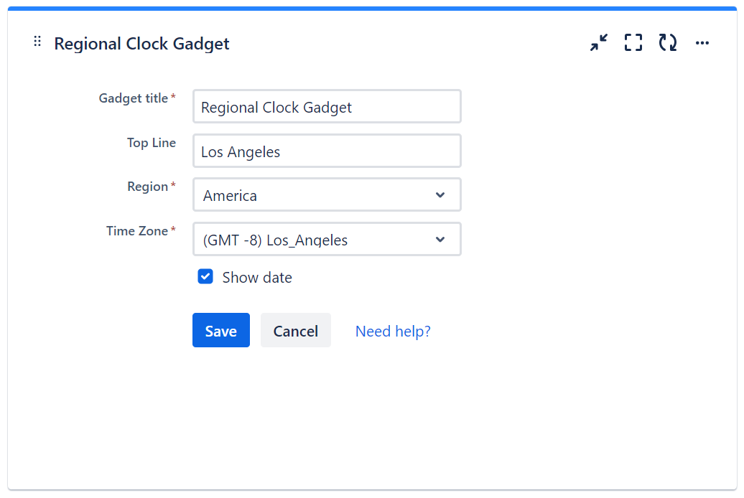Click the drag handle beside the gadget title
Viewport: 744px width, 498px height.
coord(37,42)
